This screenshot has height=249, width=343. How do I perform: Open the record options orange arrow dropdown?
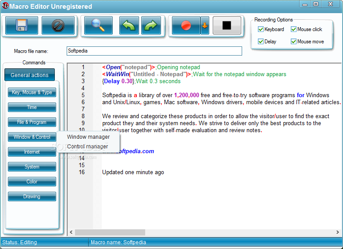click(x=205, y=25)
